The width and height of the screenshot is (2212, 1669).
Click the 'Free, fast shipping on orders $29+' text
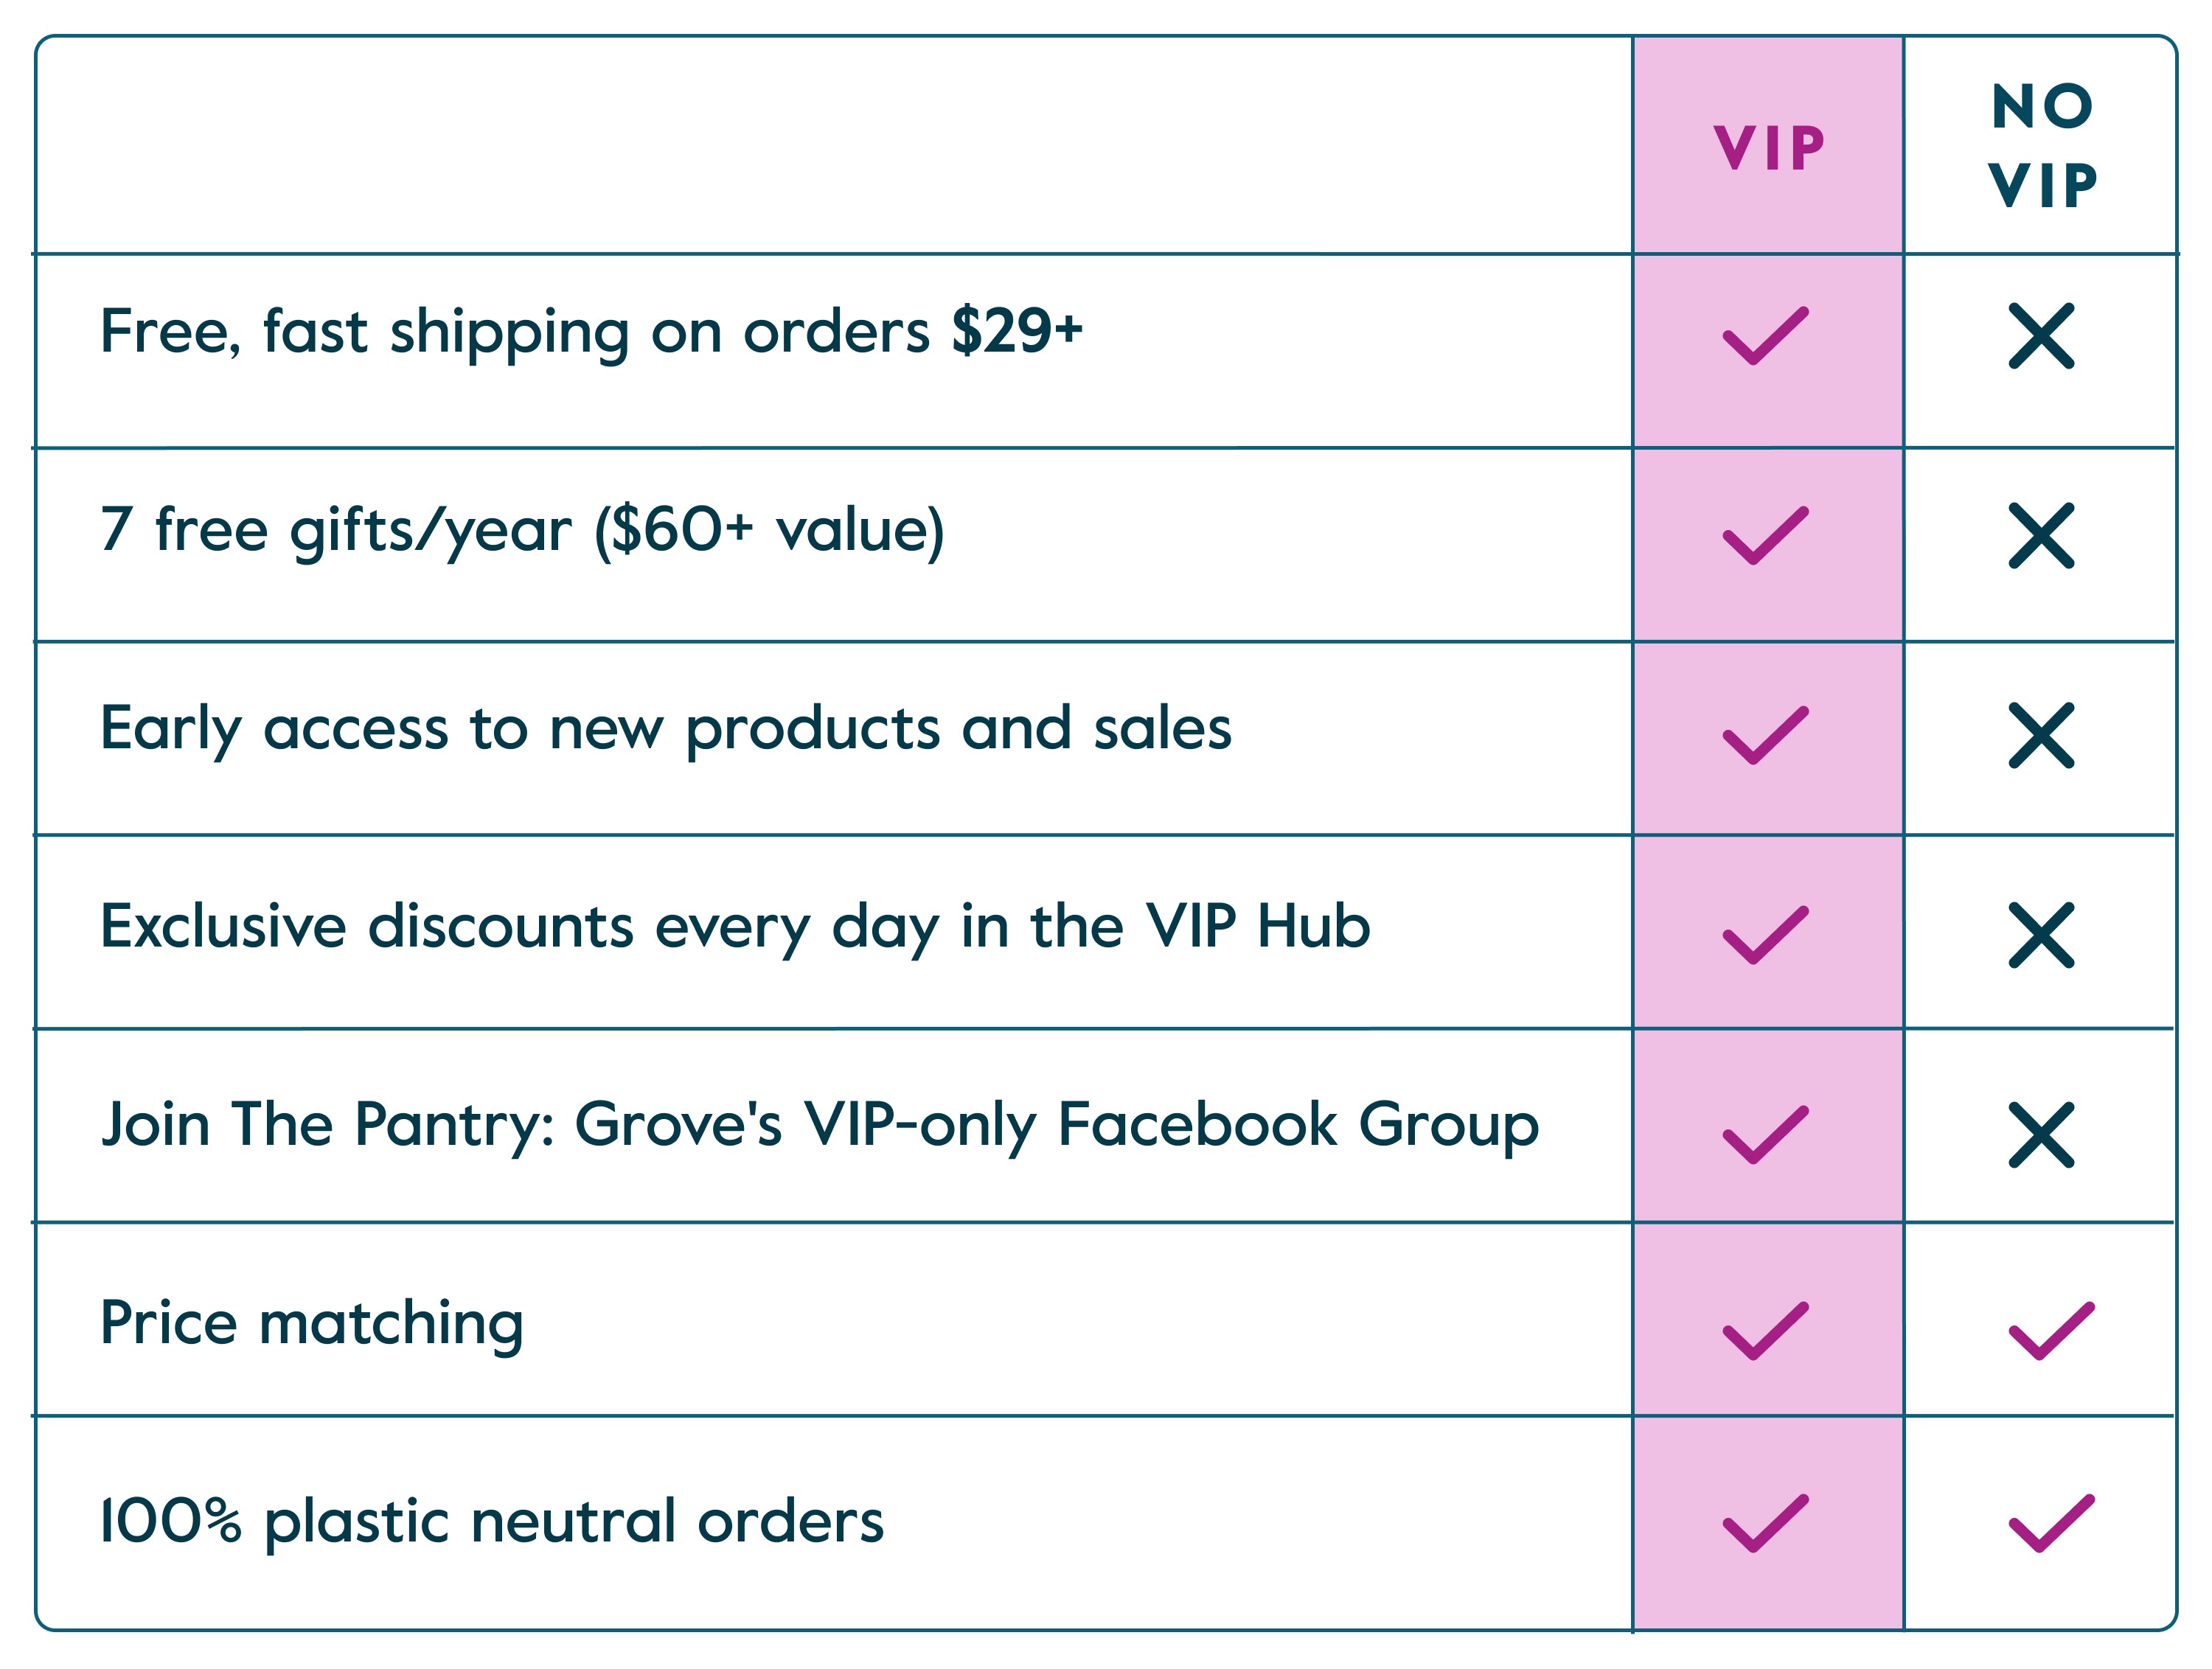click(x=591, y=332)
